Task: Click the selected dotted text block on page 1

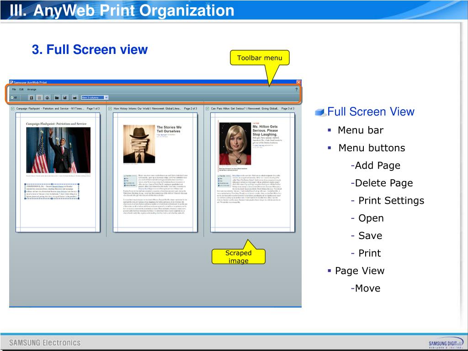Action: pyautogui.click(x=52, y=191)
